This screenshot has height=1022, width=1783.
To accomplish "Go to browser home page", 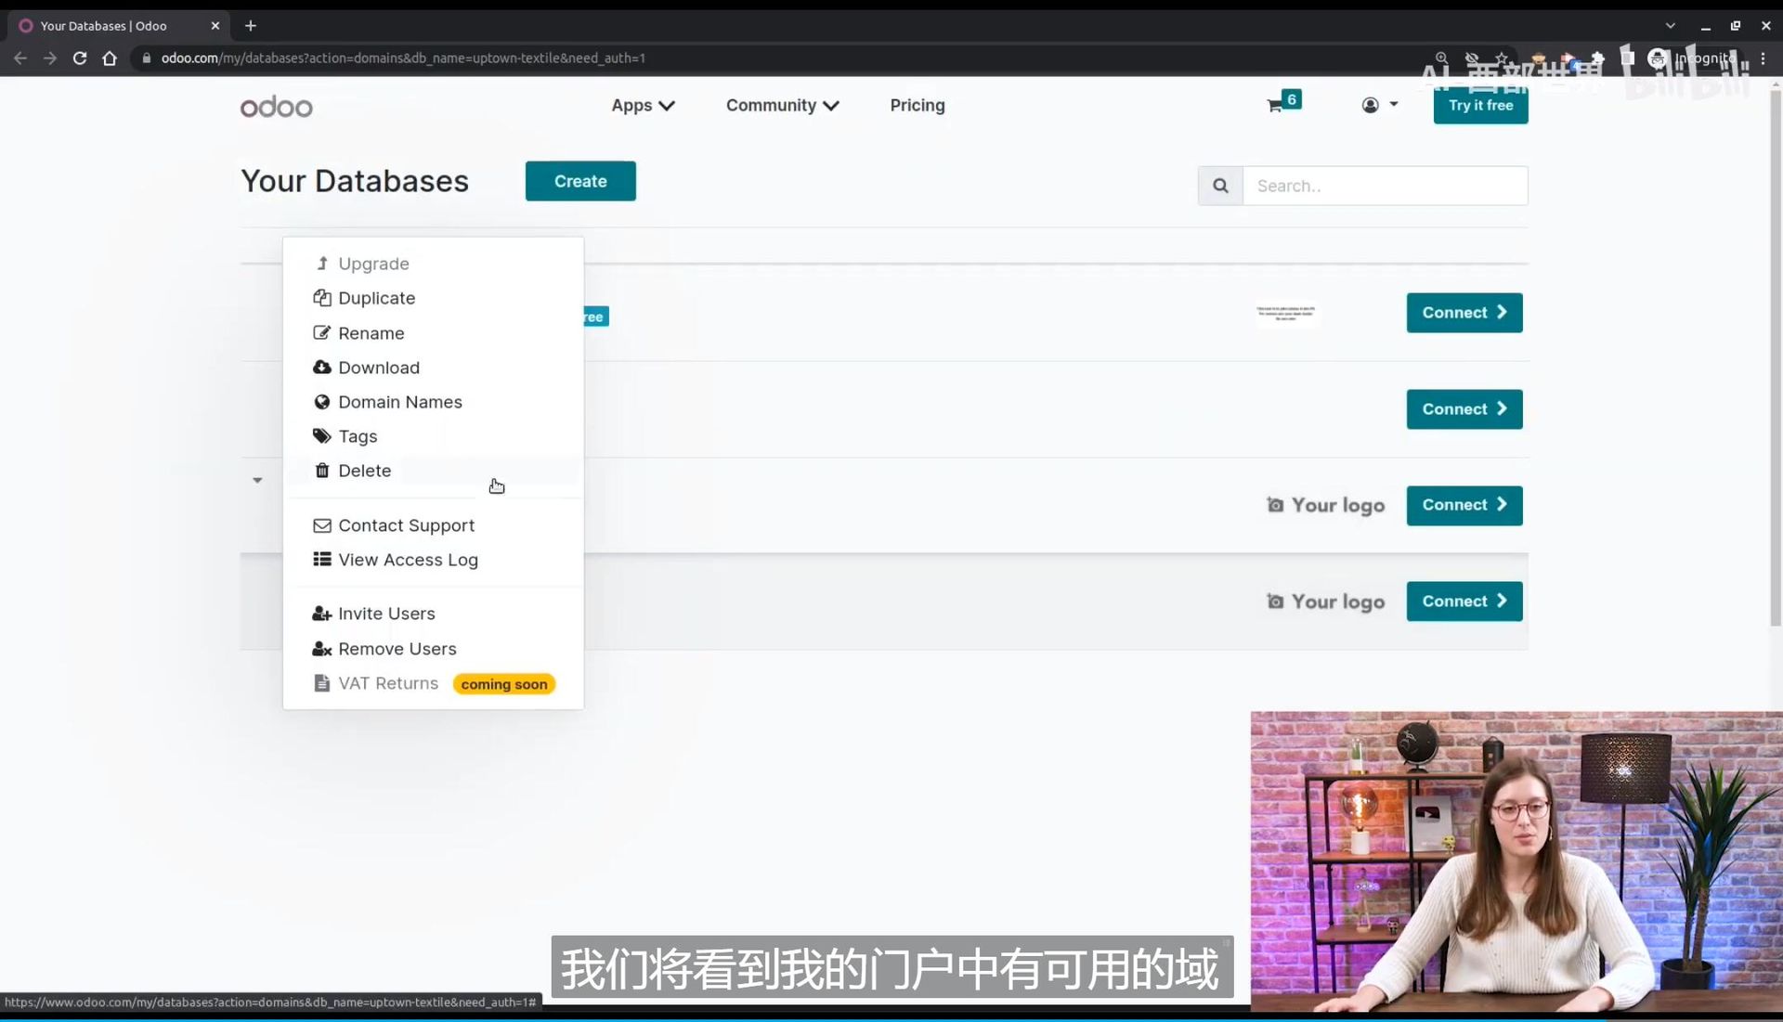I will (110, 58).
